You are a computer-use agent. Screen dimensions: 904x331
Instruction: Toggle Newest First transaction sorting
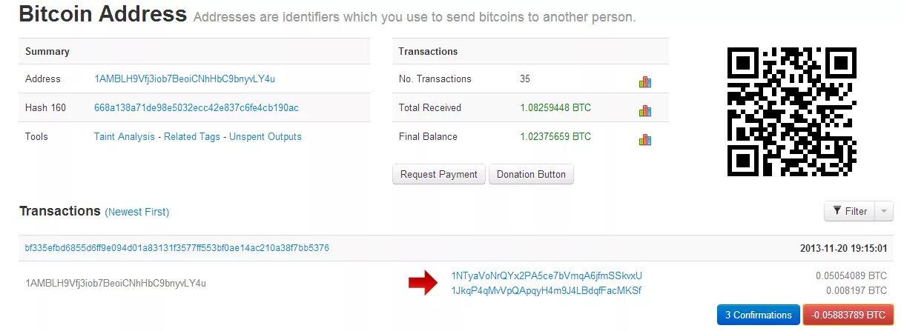137,212
